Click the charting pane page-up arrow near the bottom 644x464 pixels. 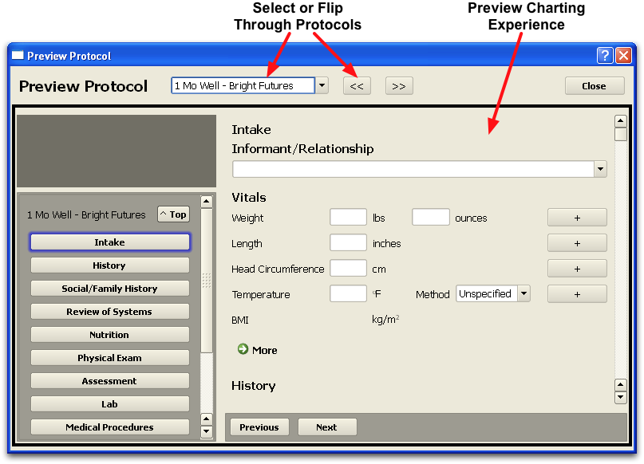pyautogui.click(x=620, y=385)
